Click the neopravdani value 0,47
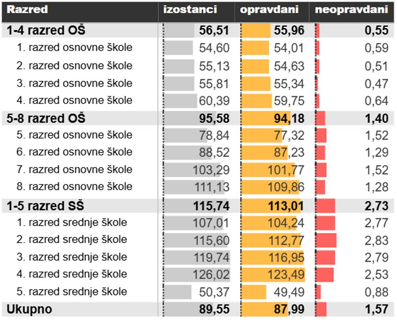 point(376,84)
